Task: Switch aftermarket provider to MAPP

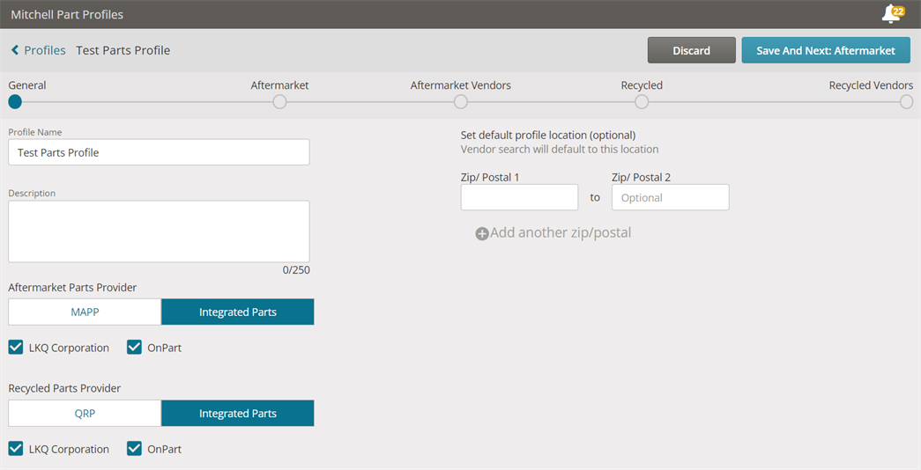Action: tap(85, 312)
